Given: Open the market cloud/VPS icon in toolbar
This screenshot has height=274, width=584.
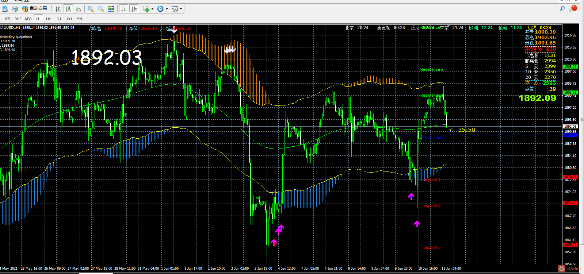Looking at the screenshot, I should [5, 8].
